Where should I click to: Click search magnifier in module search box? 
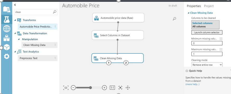pos(55,12)
